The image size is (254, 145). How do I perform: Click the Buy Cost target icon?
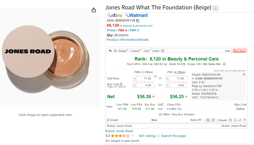point(121,84)
